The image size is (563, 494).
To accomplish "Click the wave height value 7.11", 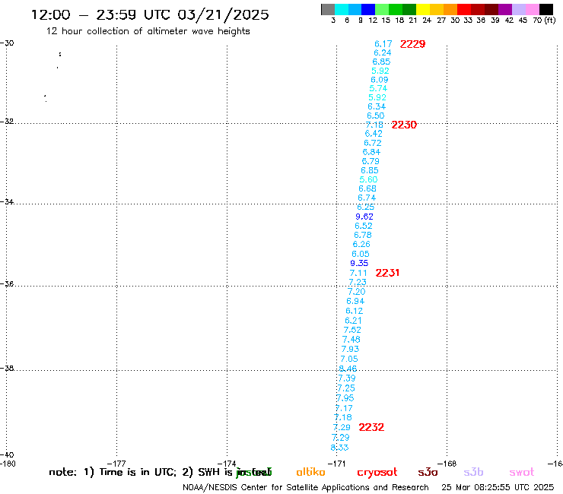I will point(358,273).
